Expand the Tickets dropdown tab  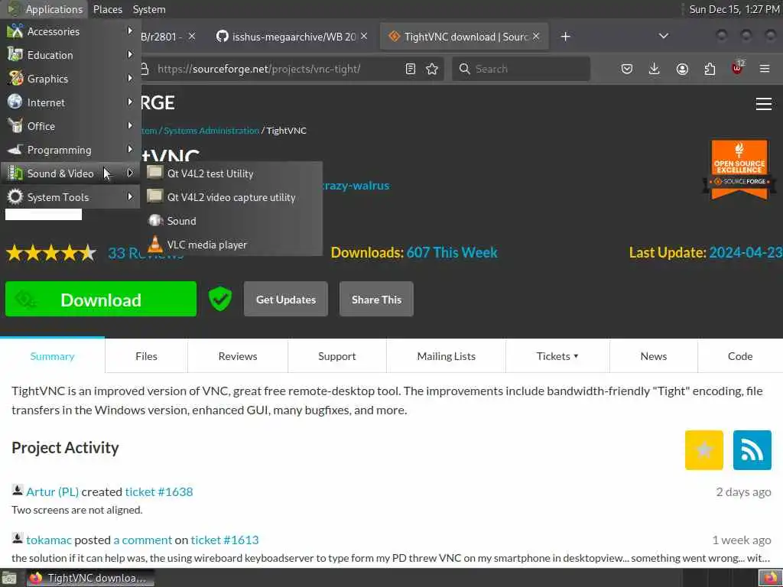(557, 356)
